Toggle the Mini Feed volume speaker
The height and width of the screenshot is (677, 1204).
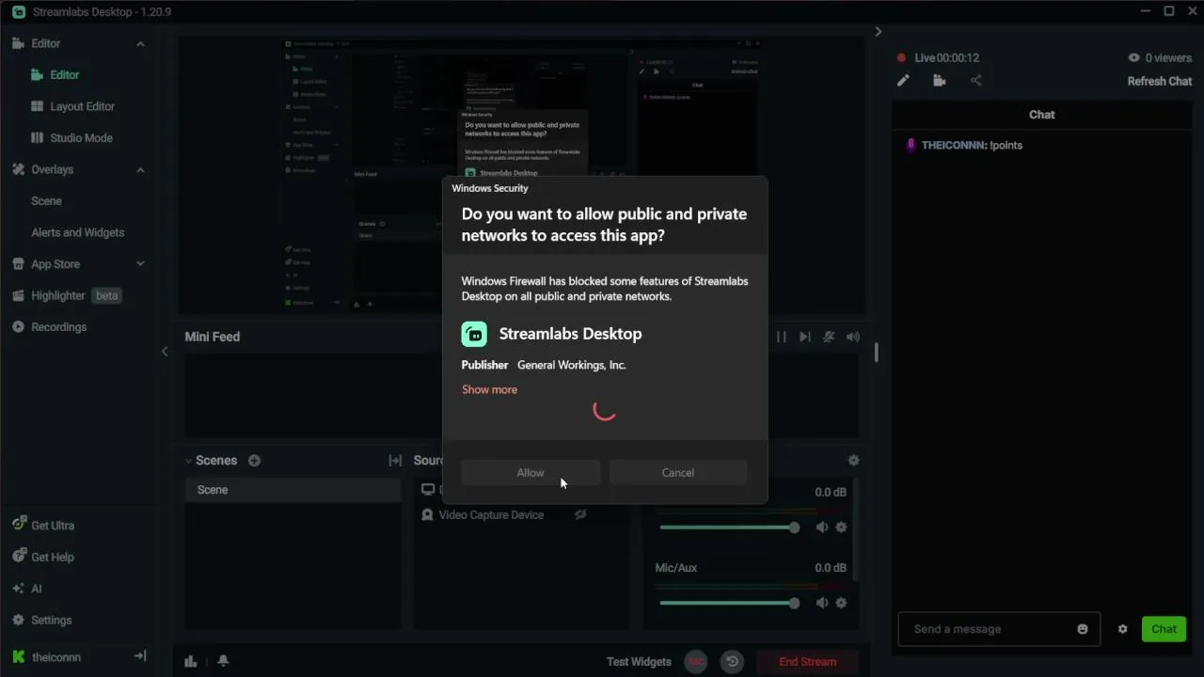pos(853,337)
